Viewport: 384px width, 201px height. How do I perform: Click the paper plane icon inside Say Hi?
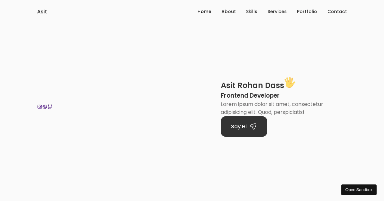pyautogui.click(x=253, y=126)
